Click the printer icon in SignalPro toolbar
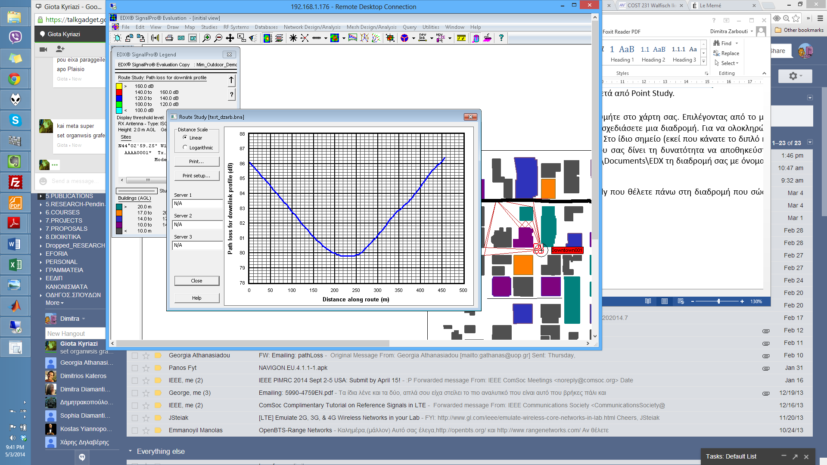The height and width of the screenshot is (465, 827). click(169, 38)
